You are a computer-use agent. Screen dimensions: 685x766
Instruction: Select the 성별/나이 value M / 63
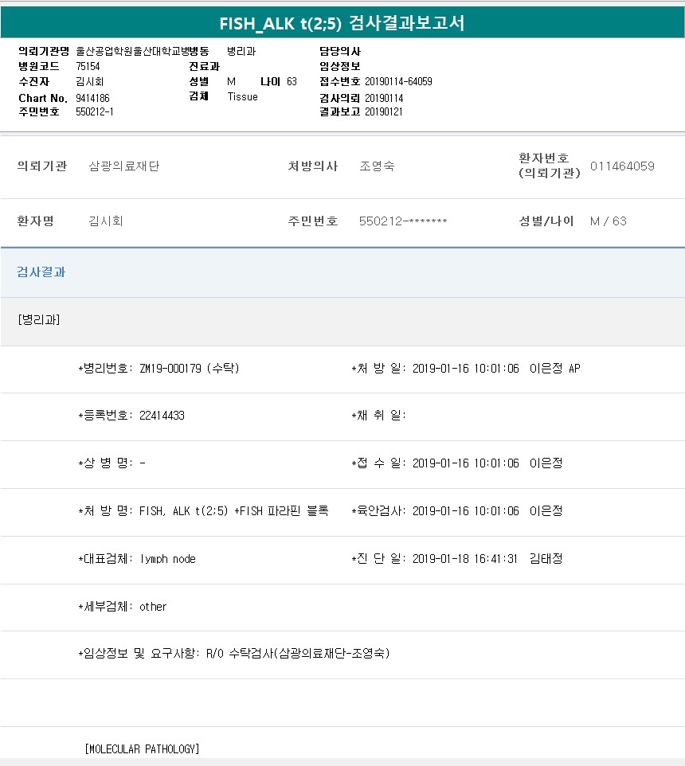[609, 221]
